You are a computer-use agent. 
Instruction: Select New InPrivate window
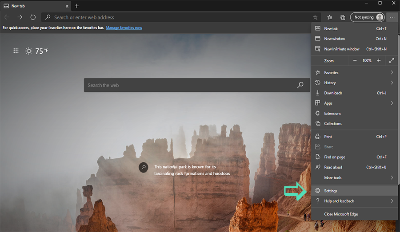click(x=342, y=49)
